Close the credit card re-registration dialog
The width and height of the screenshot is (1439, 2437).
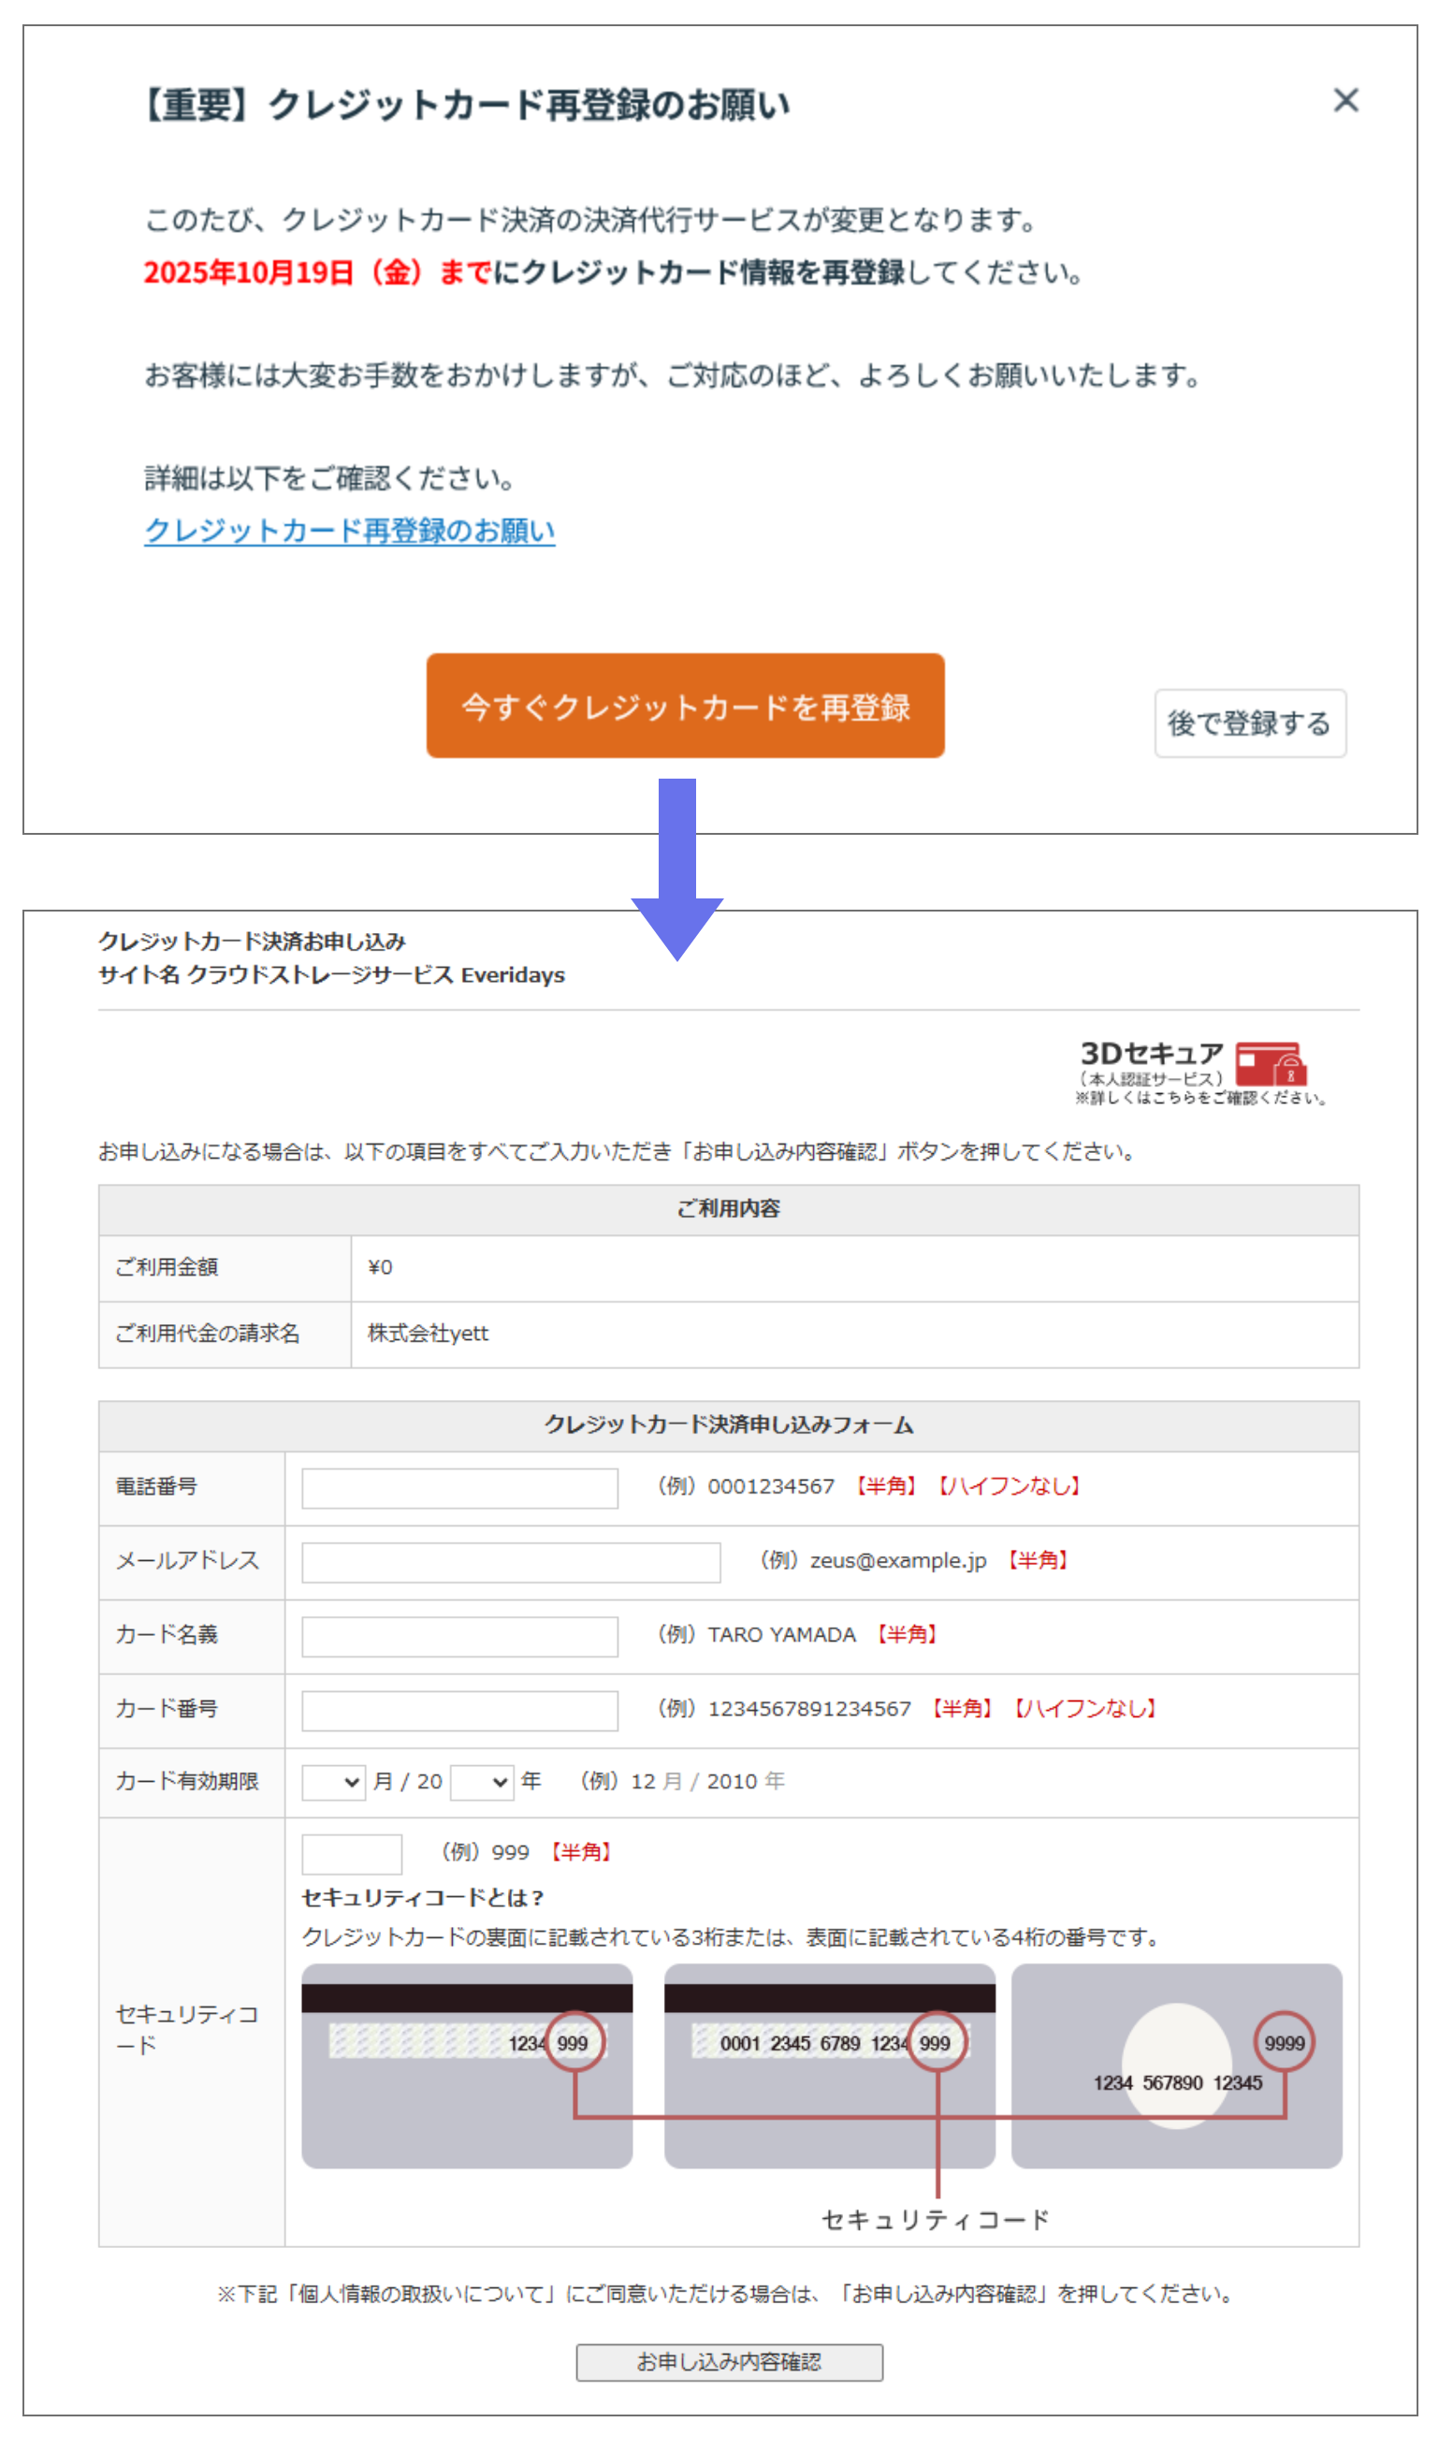pos(1345,100)
